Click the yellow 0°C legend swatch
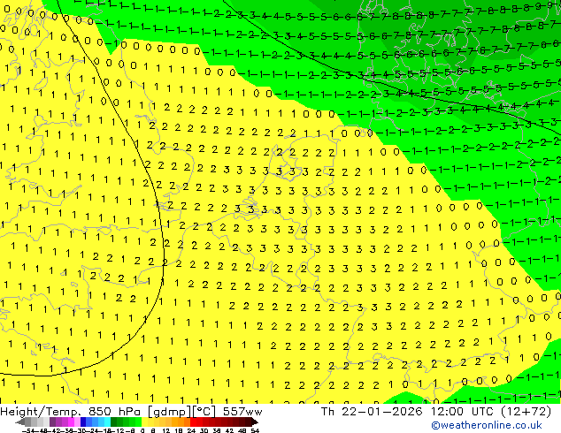The width and height of the screenshot is (561, 433). [144, 422]
